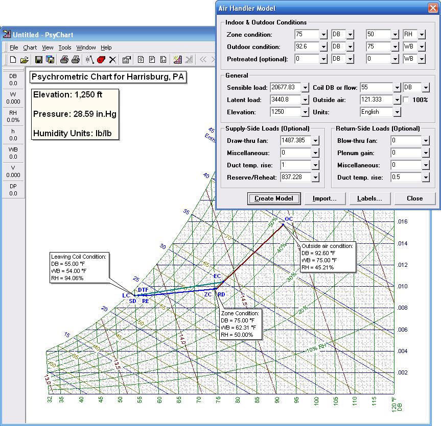Expand the Draw-thru fan dropdown arrow
Screen dimensions: 441x426
tap(316, 140)
